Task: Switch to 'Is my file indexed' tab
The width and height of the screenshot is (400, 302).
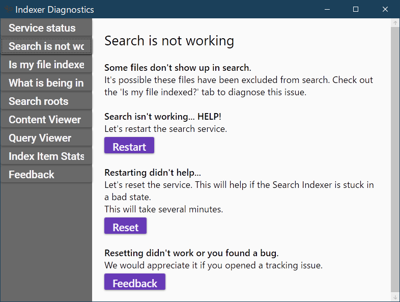Action: 46,65
